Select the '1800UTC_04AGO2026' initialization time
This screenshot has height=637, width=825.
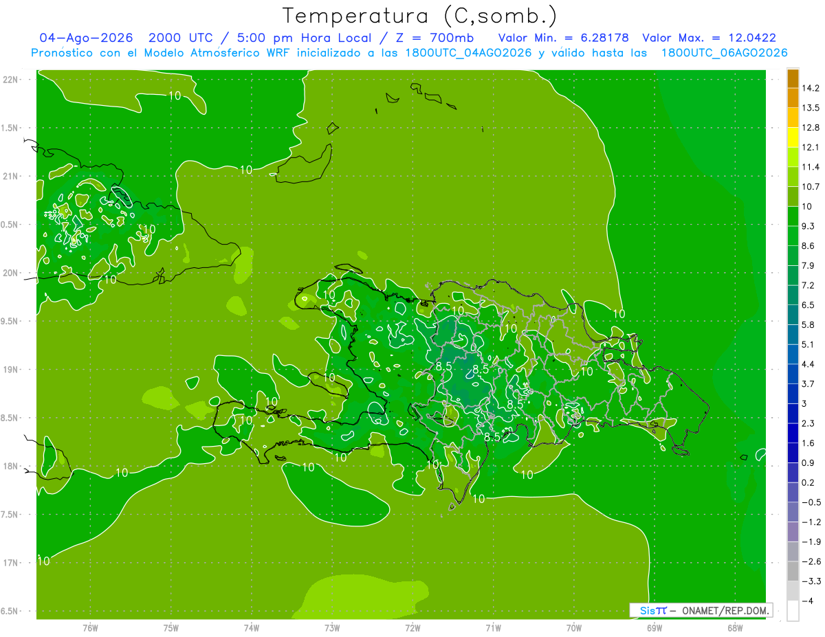[469, 53]
